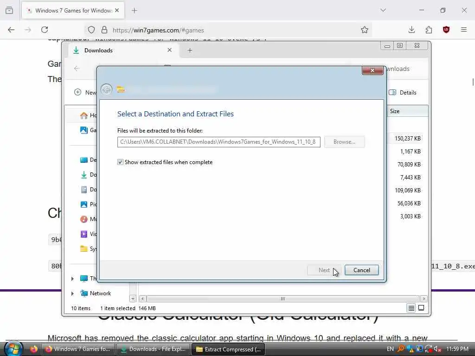The height and width of the screenshot is (356, 475).
Task: Cancel the extraction wizard
Action: [x=362, y=270]
